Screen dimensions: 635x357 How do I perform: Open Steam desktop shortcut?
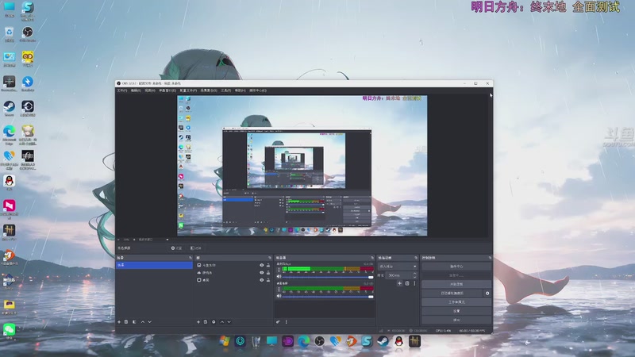[9, 109]
